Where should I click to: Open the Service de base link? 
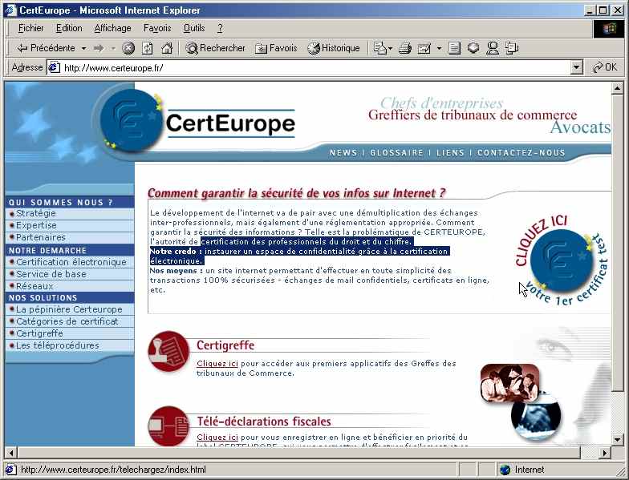[x=51, y=274]
